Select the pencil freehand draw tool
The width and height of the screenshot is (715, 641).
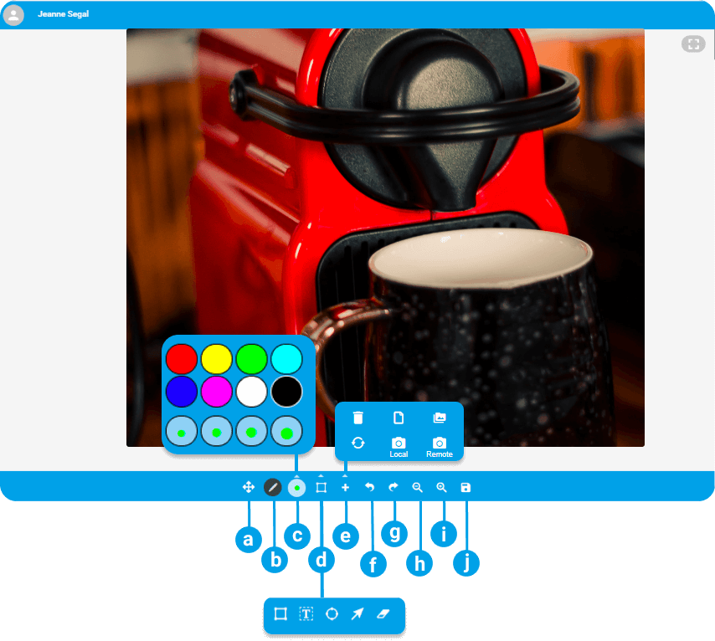273,487
